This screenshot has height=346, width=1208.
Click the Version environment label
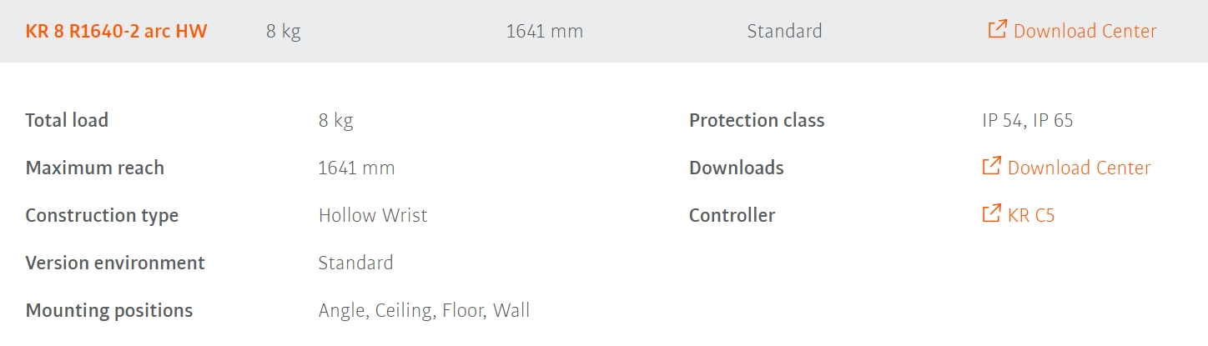click(115, 263)
